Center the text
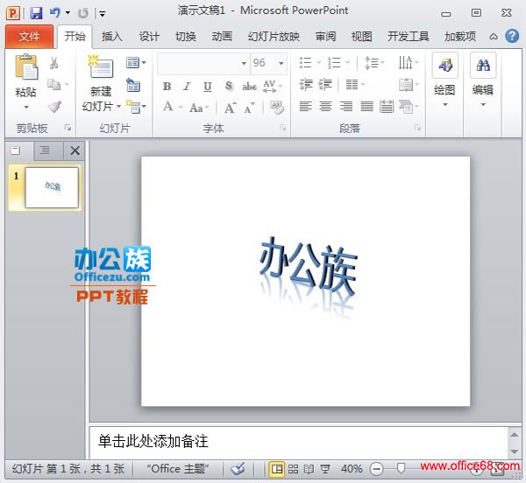This screenshot has height=483, width=526. [x=325, y=107]
